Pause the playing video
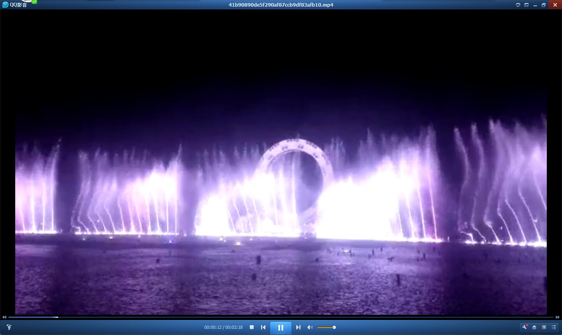This screenshot has width=562, height=335. 281,328
